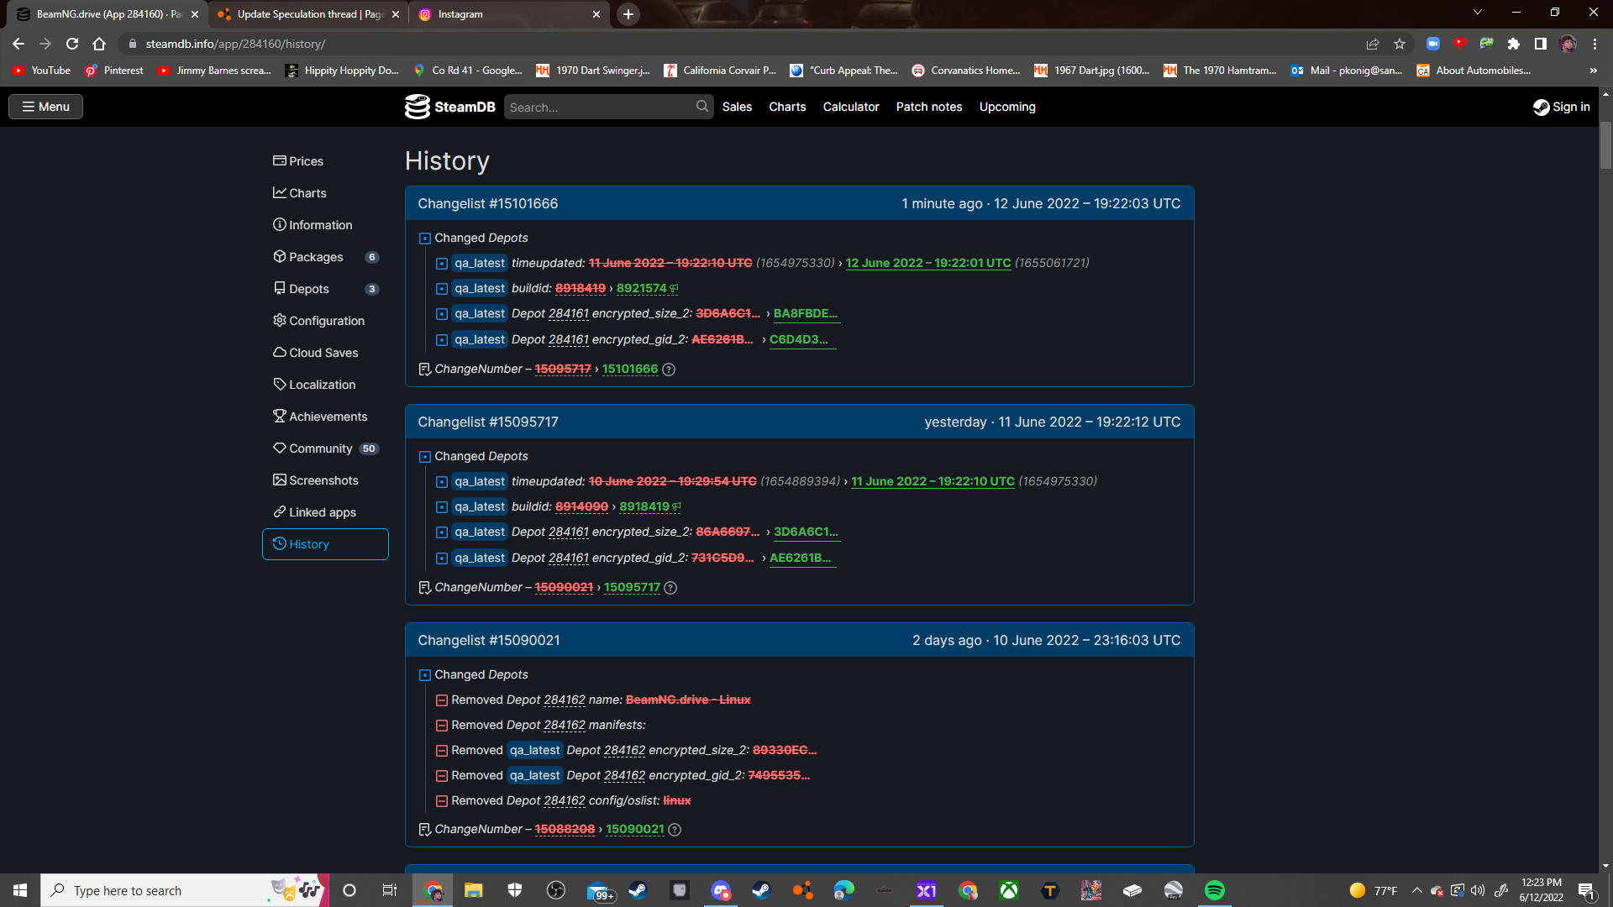
Task: Open the Packages sidebar section
Action: point(325,257)
